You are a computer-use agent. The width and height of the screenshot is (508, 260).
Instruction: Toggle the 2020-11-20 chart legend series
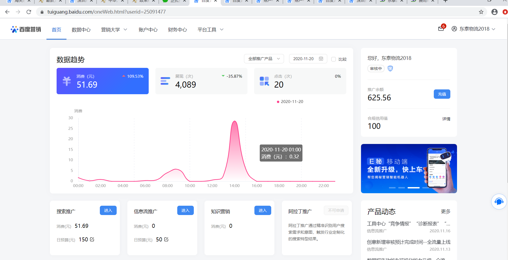290,102
